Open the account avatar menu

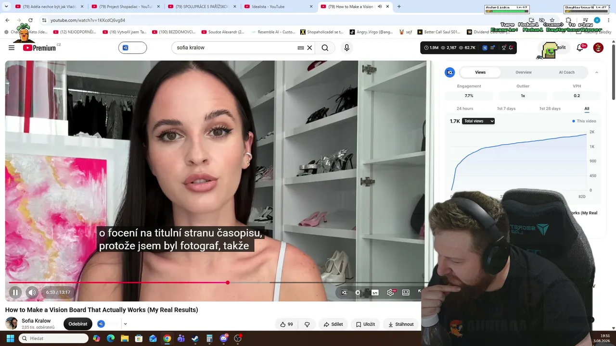(x=598, y=48)
